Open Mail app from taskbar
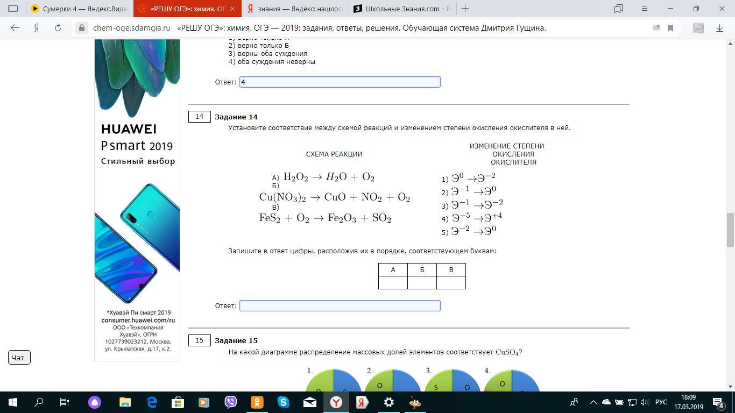 coord(310,402)
